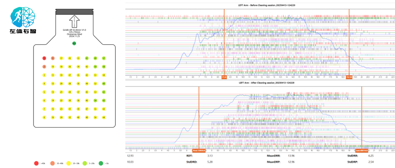Click the red >40k legend swatch
This screenshot has height=168, width=395.
coord(36,163)
